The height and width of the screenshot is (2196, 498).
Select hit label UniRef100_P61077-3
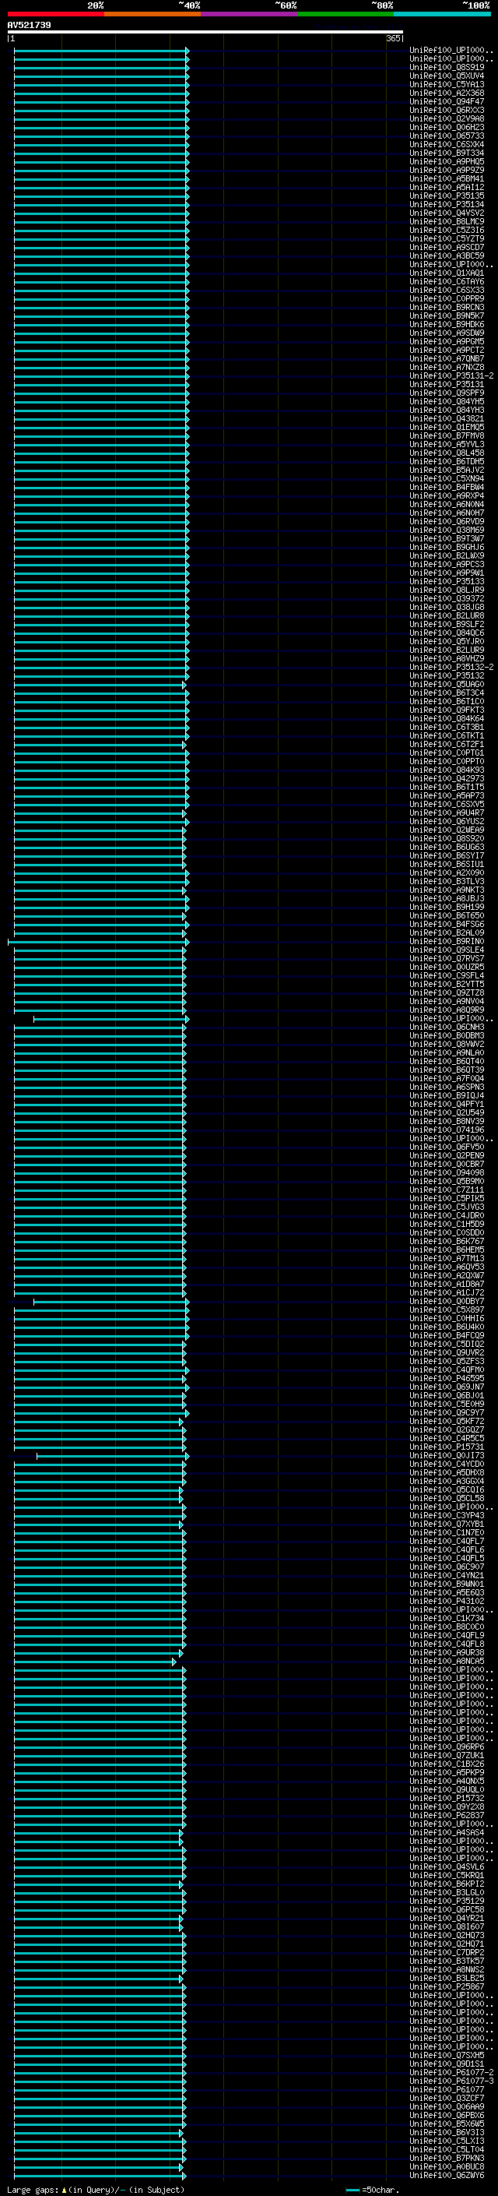(x=451, y=2081)
